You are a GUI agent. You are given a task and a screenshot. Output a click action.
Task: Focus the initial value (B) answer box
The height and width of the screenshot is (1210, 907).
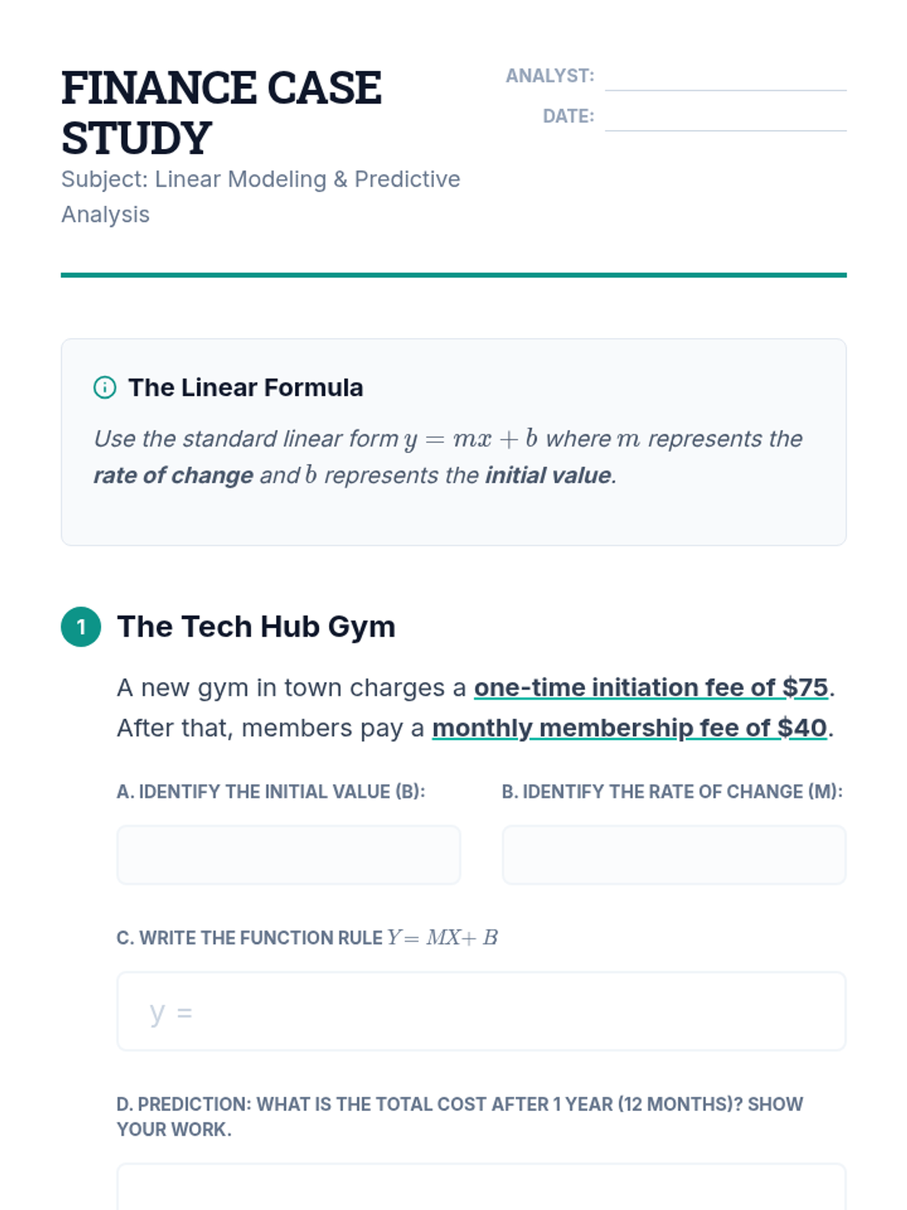[288, 855]
